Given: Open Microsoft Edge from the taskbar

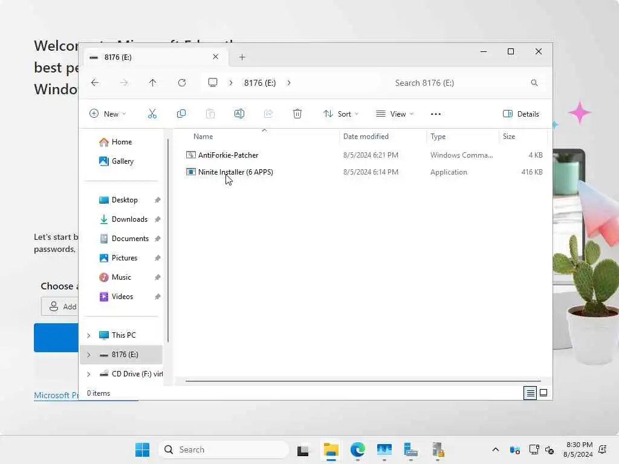Looking at the screenshot, I should (x=358, y=449).
